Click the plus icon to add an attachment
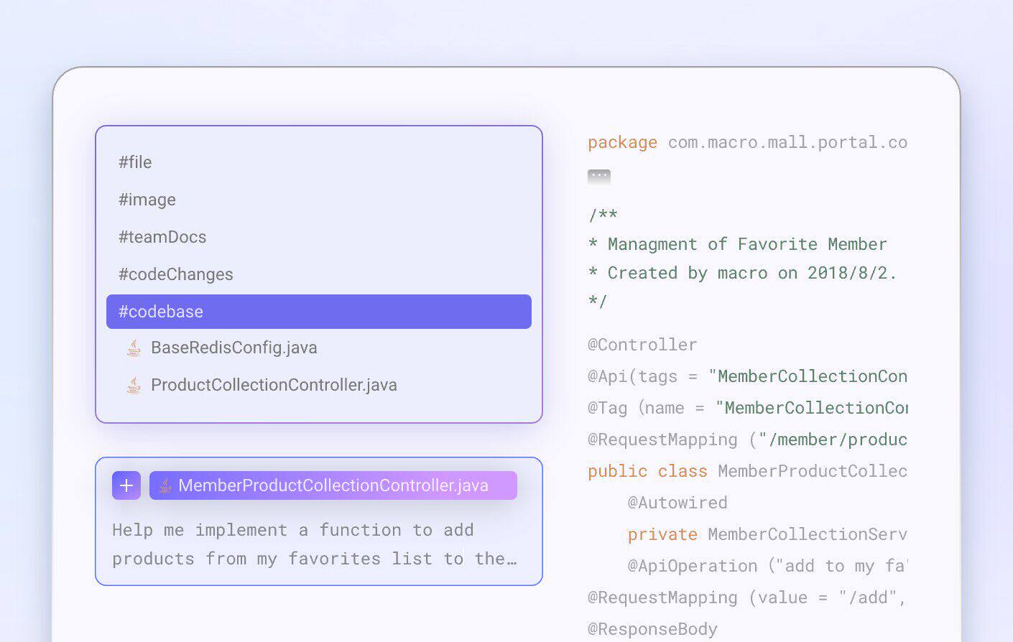 pos(126,485)
